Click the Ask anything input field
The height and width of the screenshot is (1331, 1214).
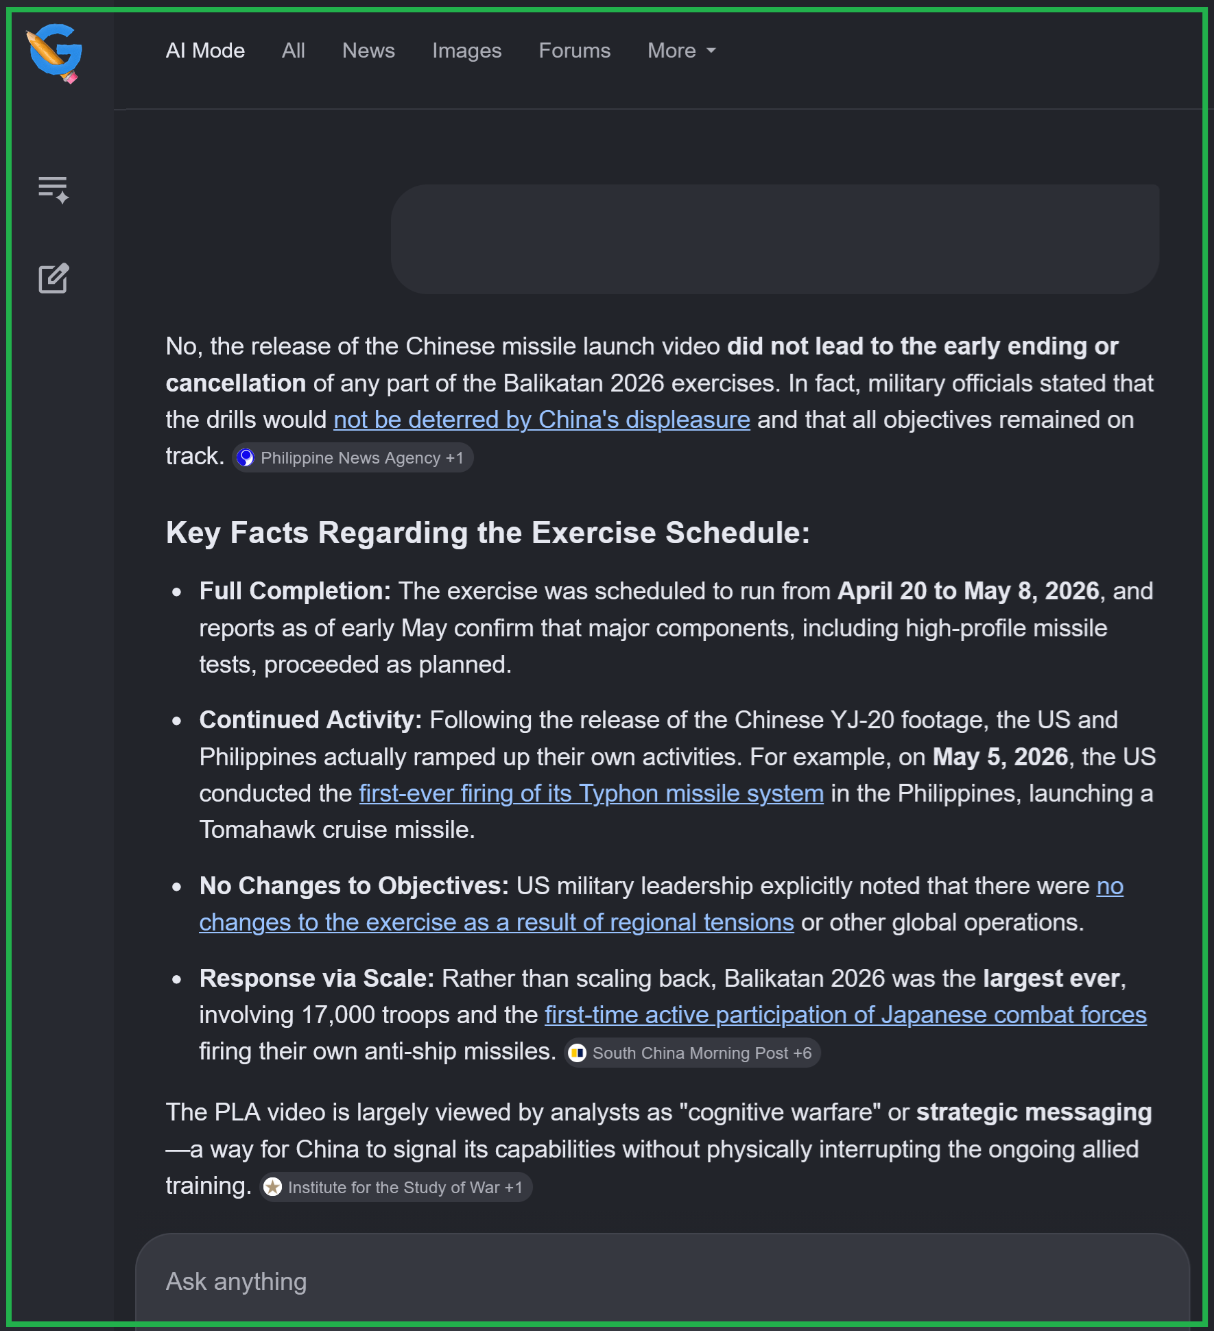pyautogui.click(x=663, y=1281)
